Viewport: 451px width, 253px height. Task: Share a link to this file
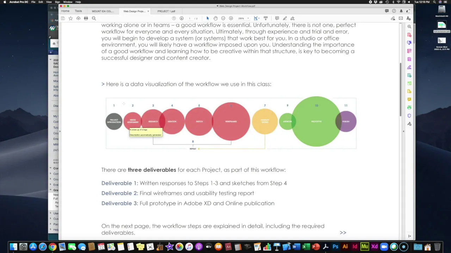pos(393,18)
